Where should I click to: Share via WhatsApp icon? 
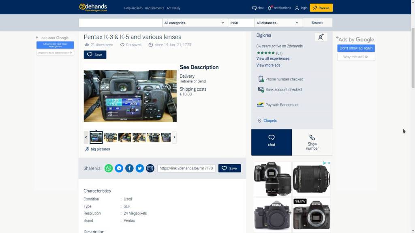pyautogui.click(x=109, y=168)
